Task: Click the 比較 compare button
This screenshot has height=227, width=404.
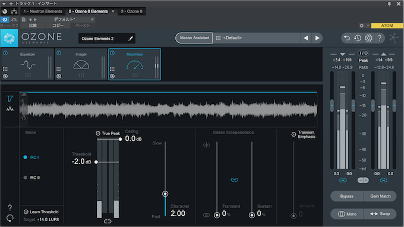Action: click(33, 26)
